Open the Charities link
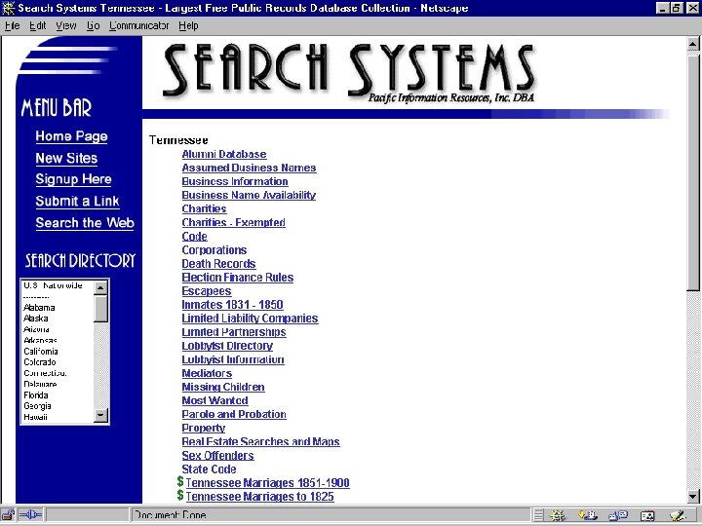The image size is (702, 526). pyautogui.click(x=204, y=208)
